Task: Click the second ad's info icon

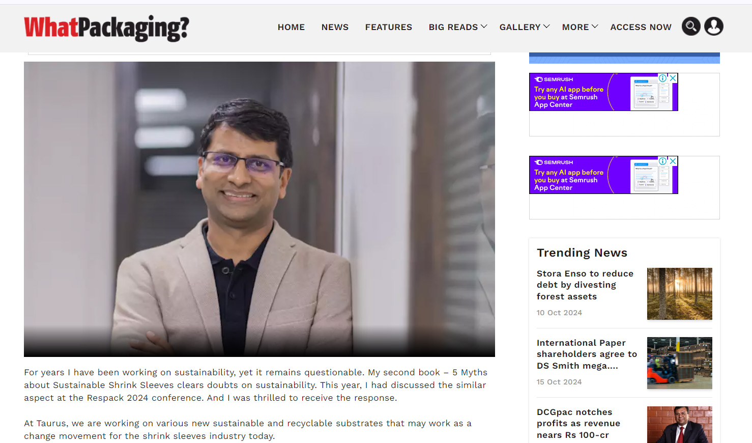Action: click(x=663, y=161)
